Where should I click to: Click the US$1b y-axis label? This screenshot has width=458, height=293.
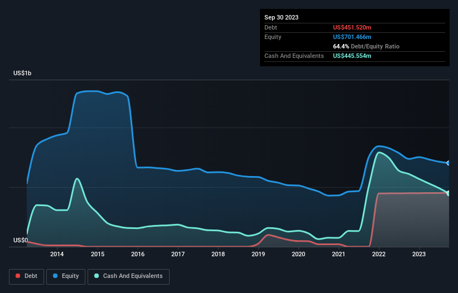click(x=22, y=73)
